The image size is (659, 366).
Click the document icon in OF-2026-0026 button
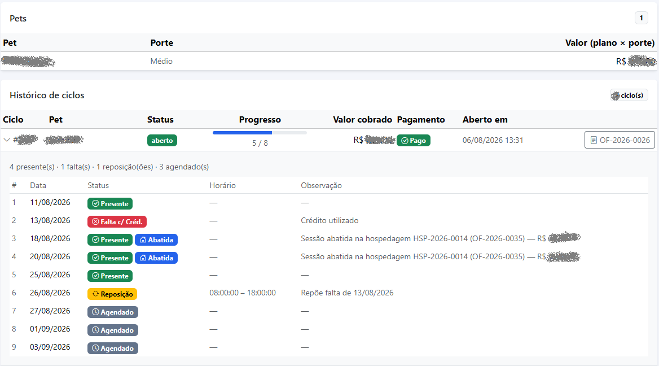(594, 140)
